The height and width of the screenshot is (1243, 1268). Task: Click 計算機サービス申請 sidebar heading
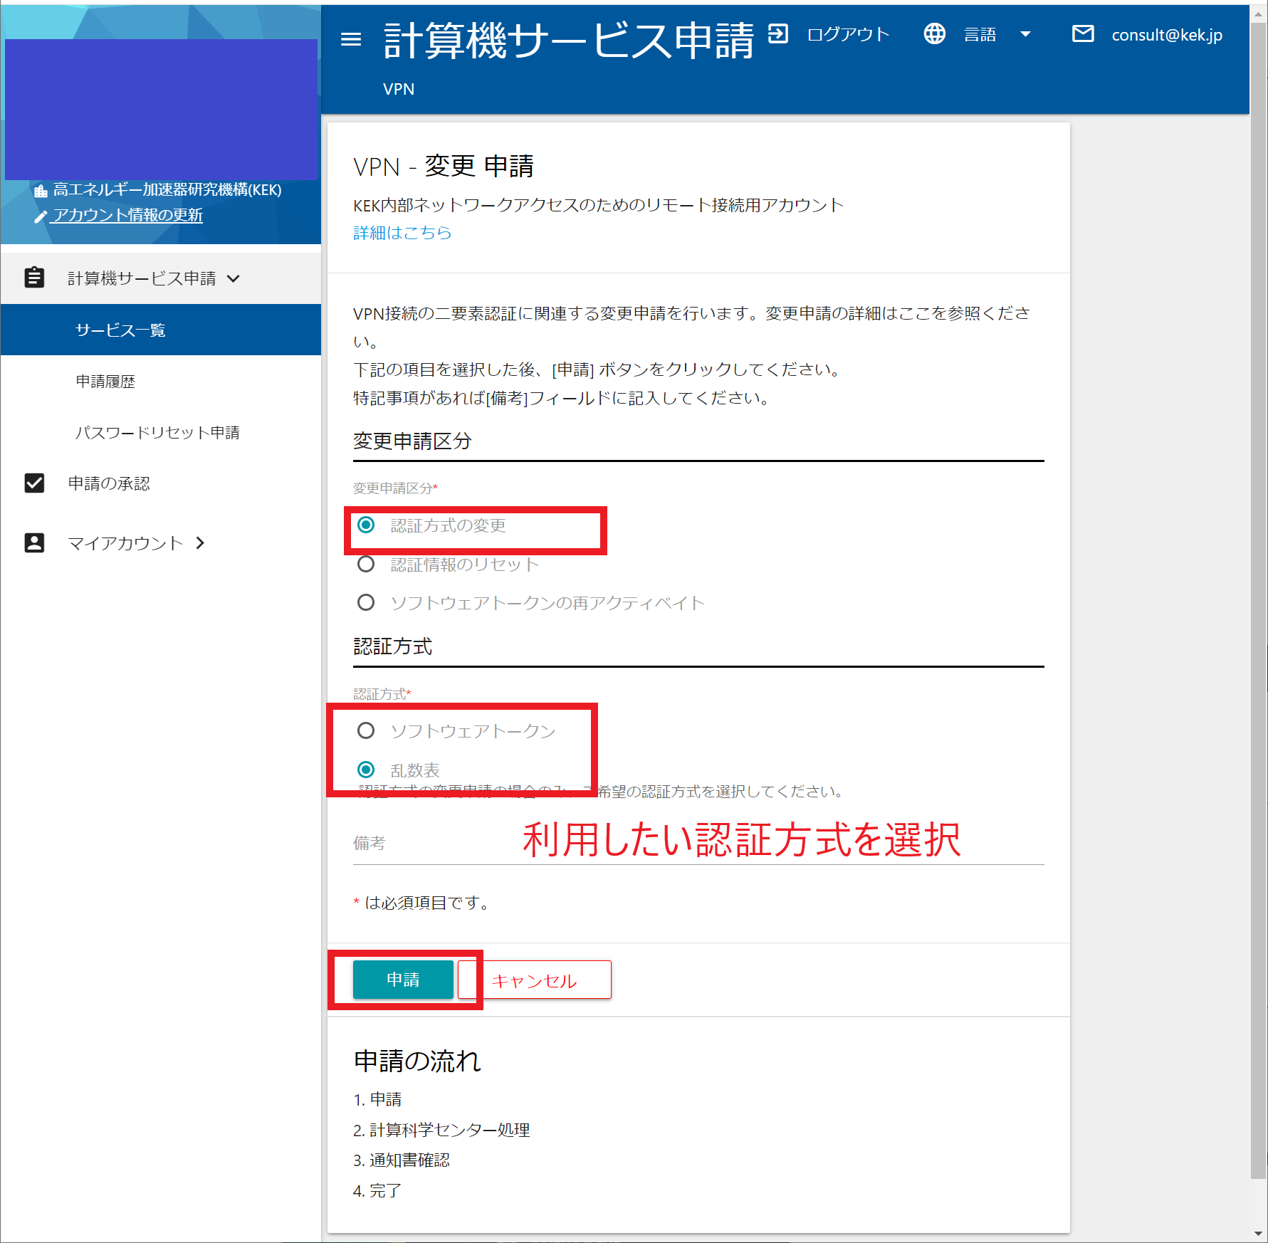pyautogui.click(x=142, y=278)
